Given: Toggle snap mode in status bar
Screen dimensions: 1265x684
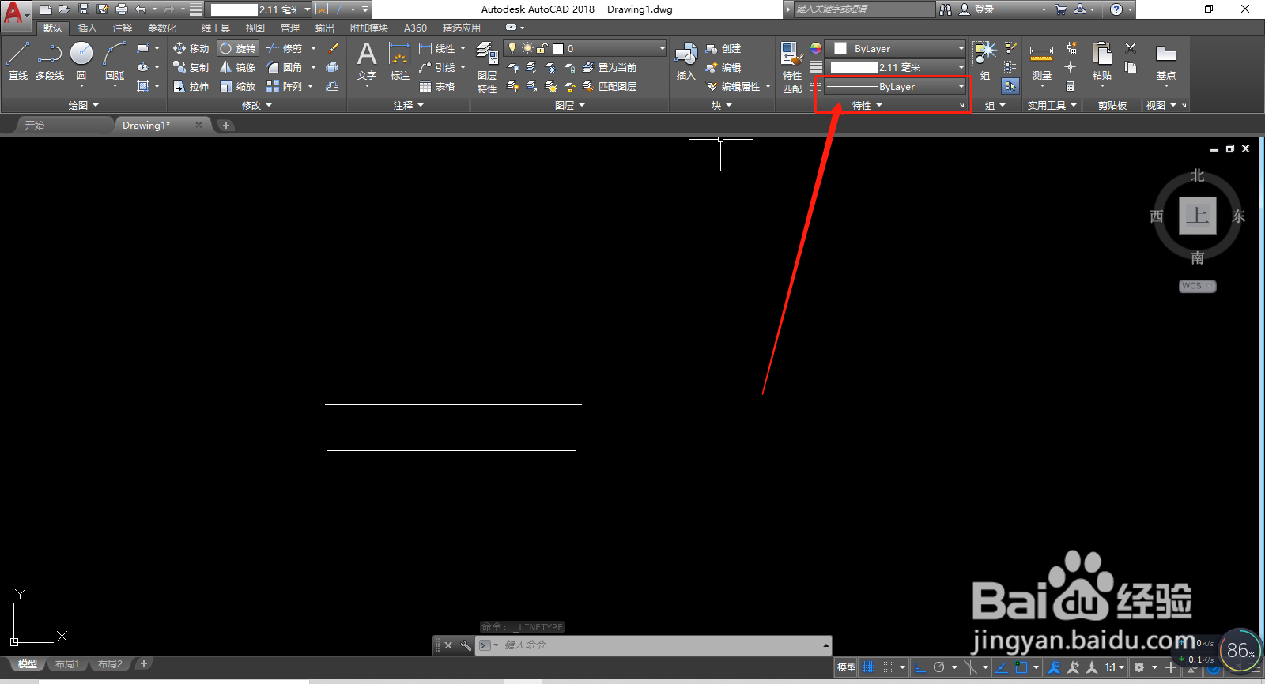Looking at the screenshot, I should pos(886,667).
